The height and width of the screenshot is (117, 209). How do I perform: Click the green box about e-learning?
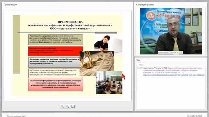coord(56,40)
